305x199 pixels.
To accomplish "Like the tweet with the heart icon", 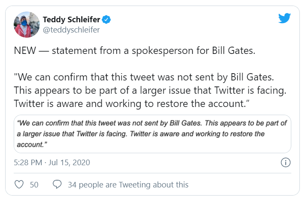I will point(19,184).
